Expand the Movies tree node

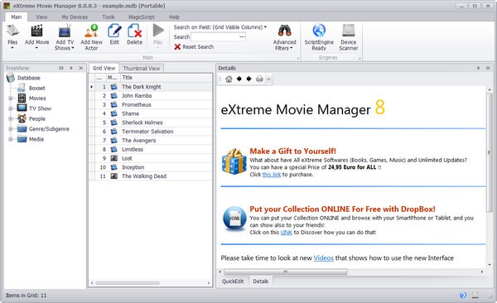(11, 99)
